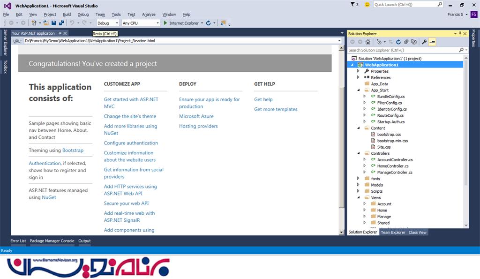480x279 pixels.
Task: Click Collapse All in Solution Explorer
Action: (405, 42)
